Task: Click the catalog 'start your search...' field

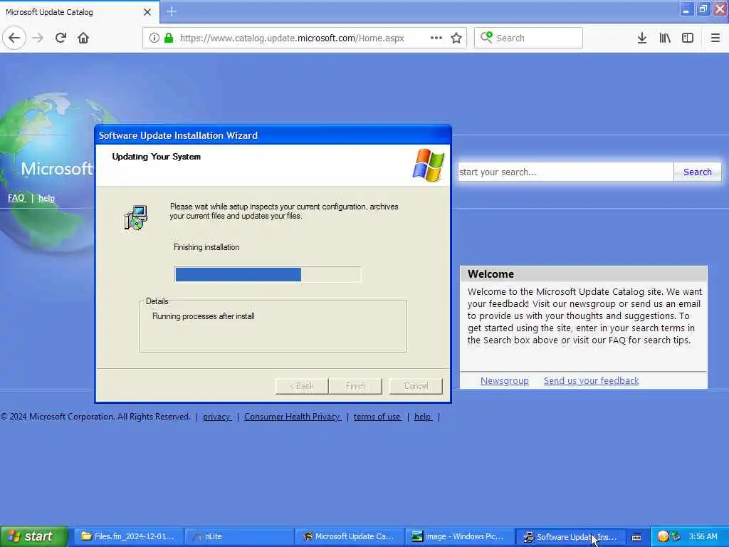Action: (565, 172)
